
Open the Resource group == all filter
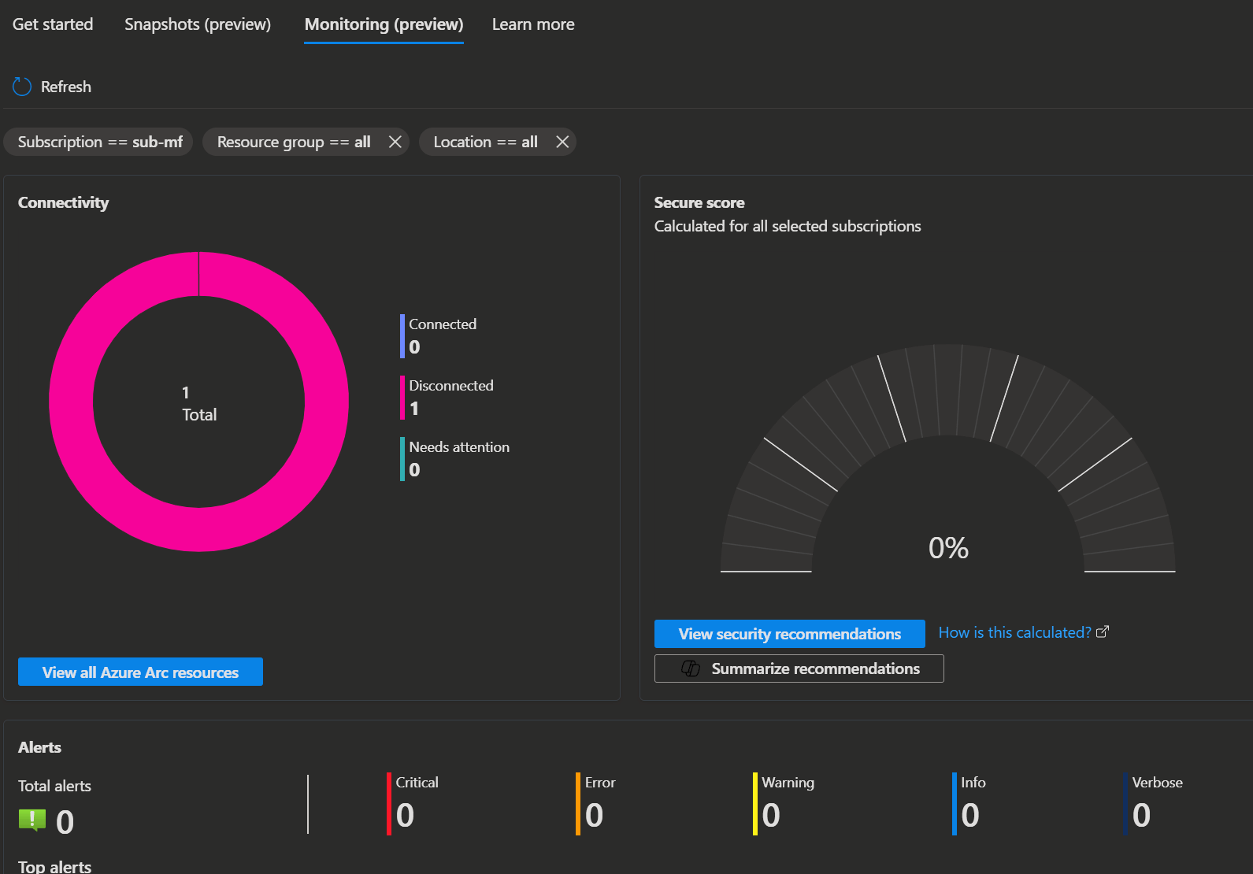293,142
